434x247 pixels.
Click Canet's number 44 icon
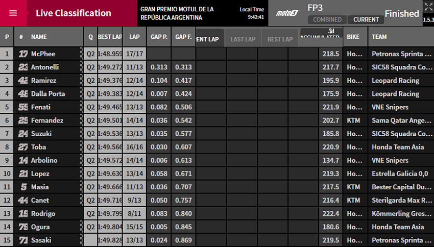point(23,200)
